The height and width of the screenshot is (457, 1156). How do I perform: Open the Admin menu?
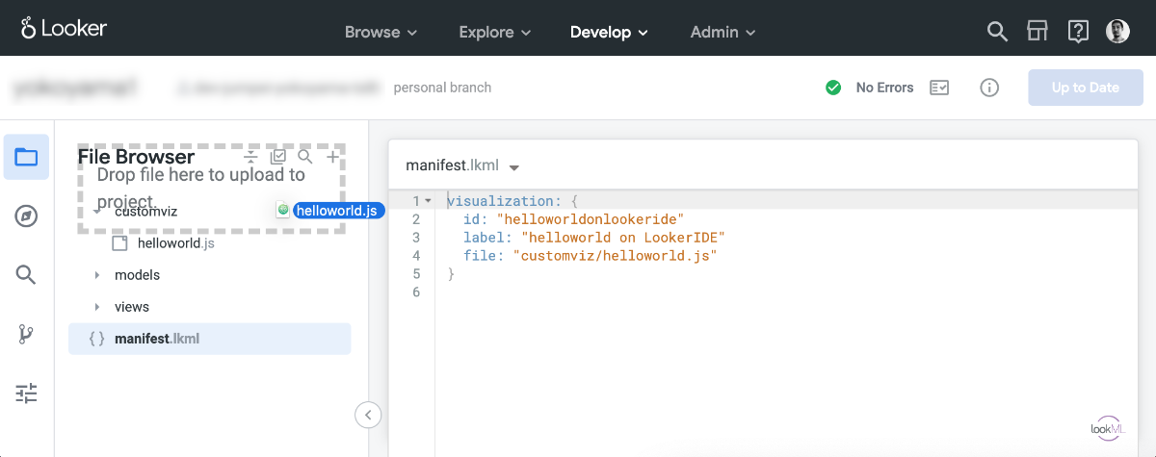point(722,32)
